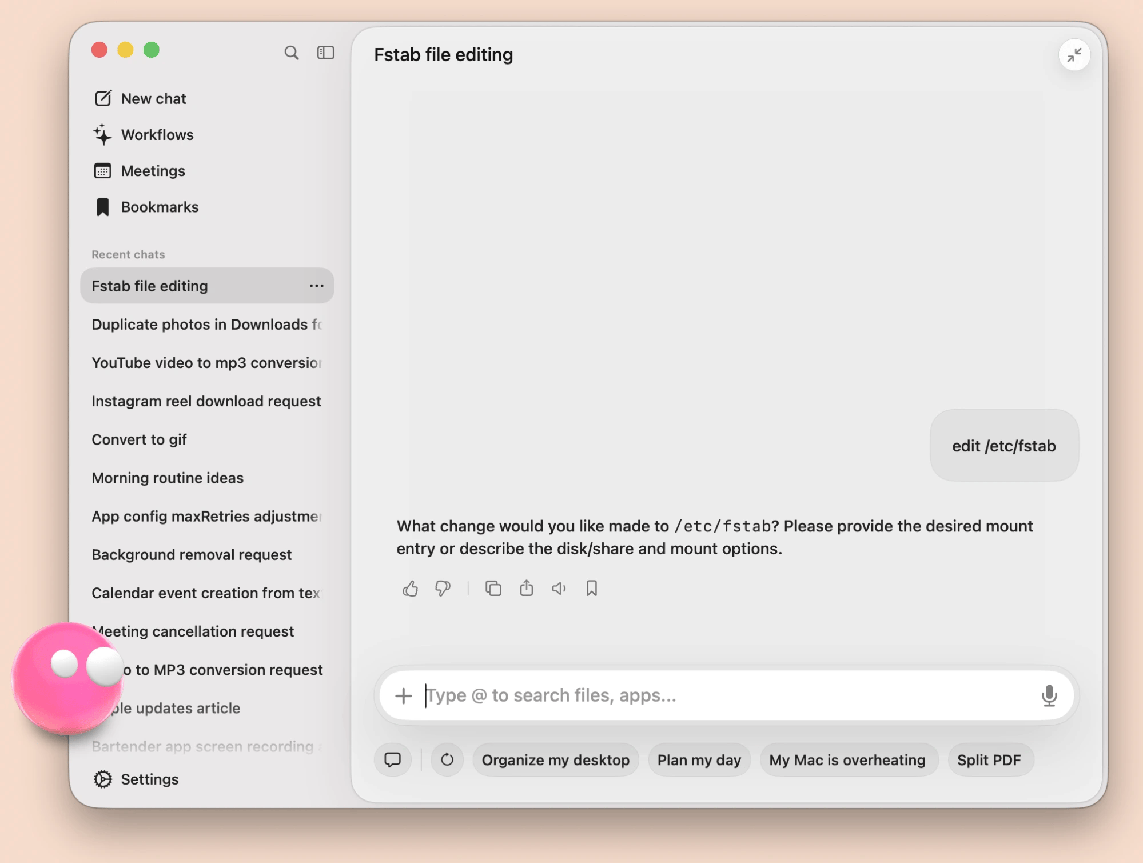1143x864 pixels.
Task: Click the chat bubble icon below input
Action: pyautogui.click(x=392, y=759)
